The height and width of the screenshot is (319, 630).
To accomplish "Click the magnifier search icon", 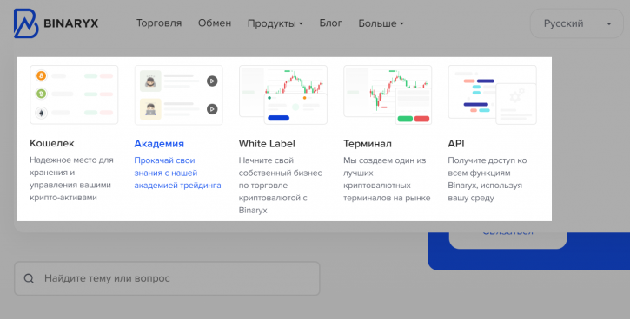I will click(x=29, y=278).
